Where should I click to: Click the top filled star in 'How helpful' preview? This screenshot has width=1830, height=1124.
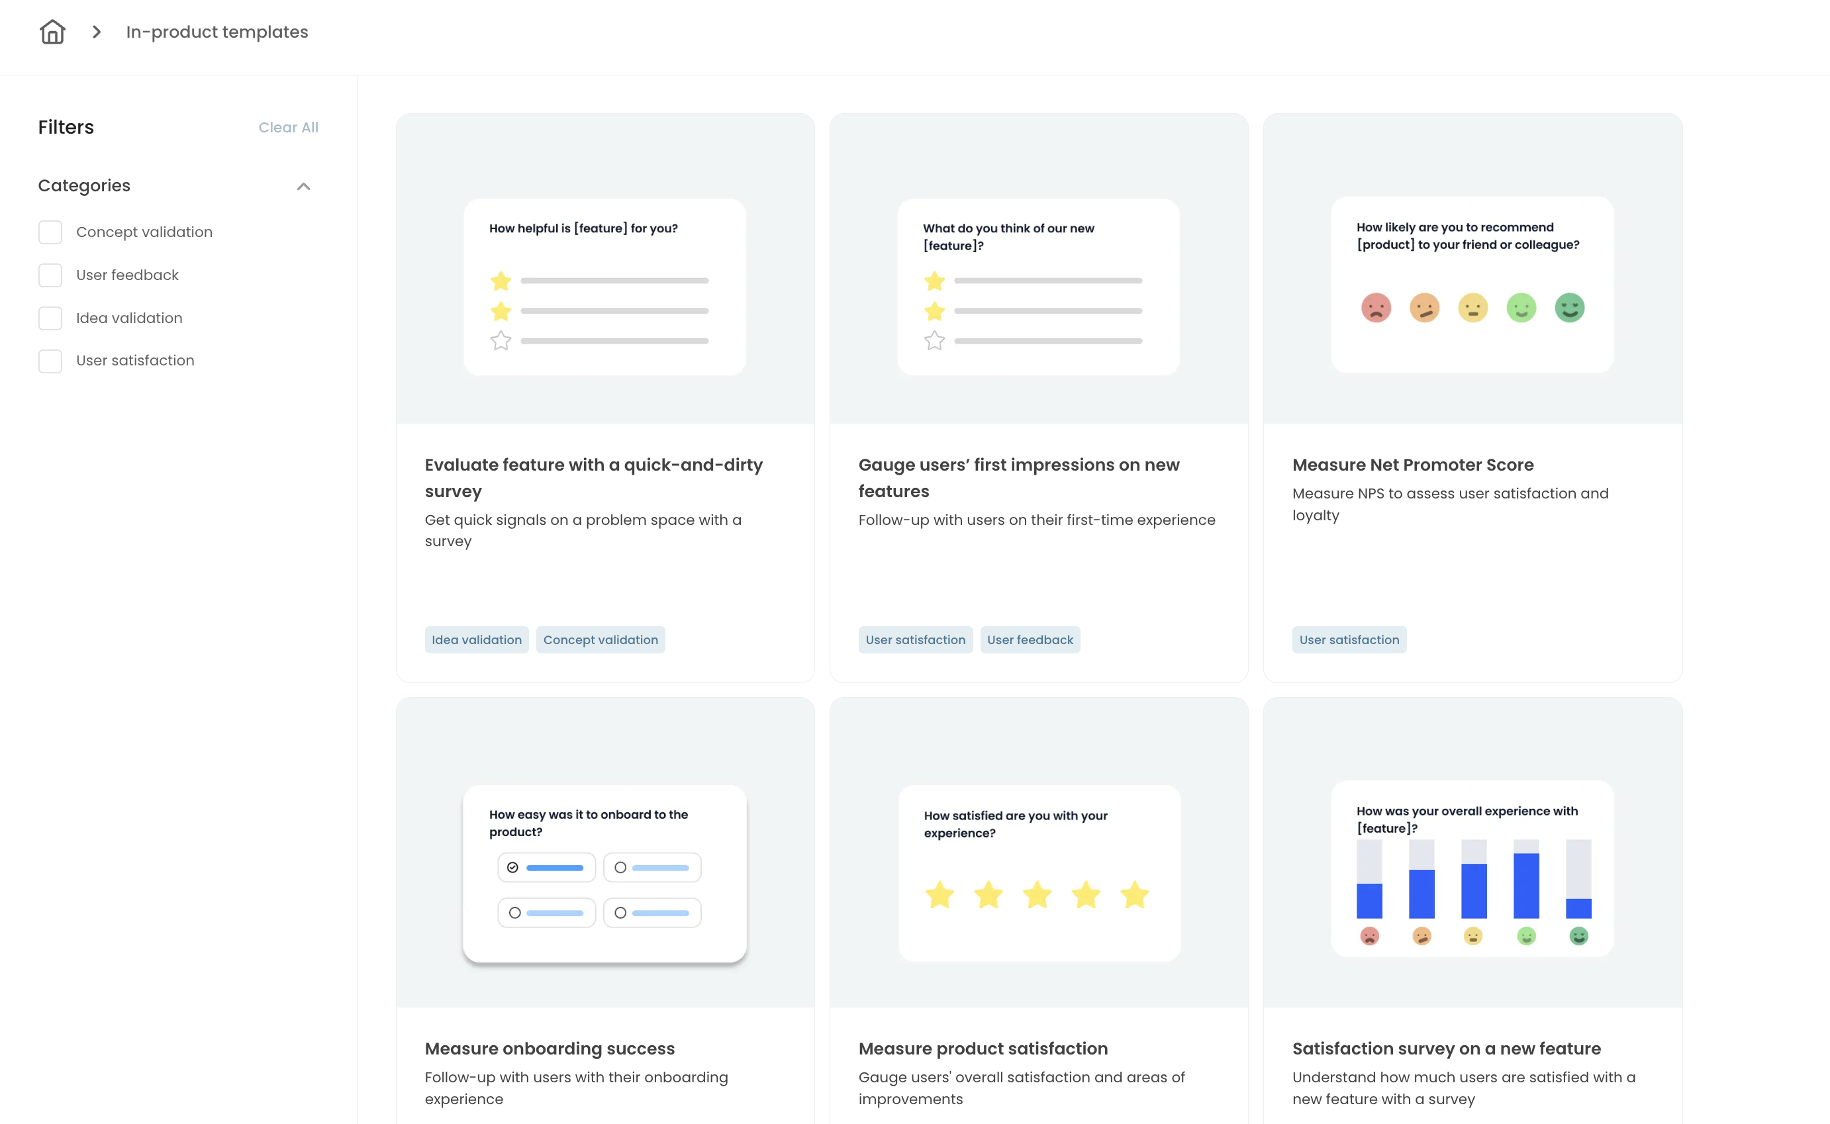[x=501, y=281]
